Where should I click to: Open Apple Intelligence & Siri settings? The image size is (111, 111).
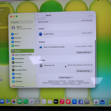pos(22,55)
